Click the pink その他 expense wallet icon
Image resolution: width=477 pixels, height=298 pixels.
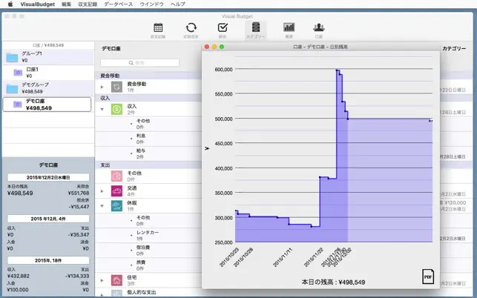[x=116, y=176]
